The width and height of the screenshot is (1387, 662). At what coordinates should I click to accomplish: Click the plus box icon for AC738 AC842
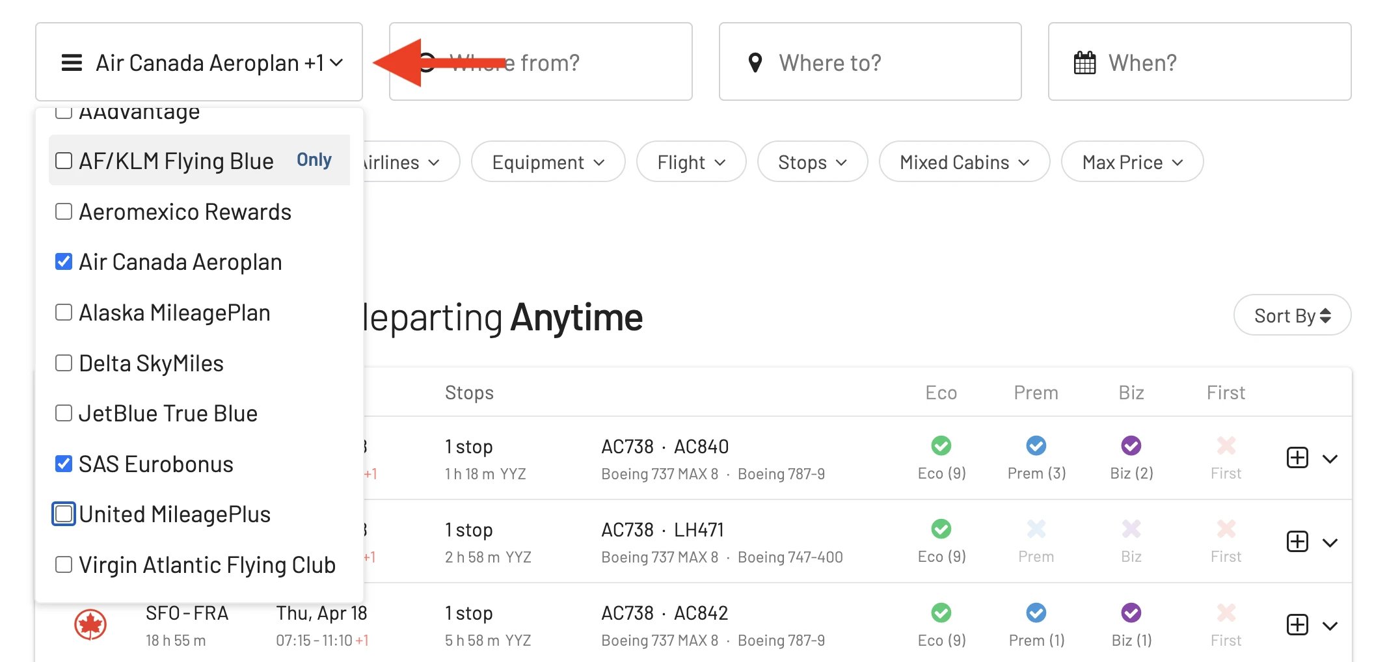(x=1297, y=625)
